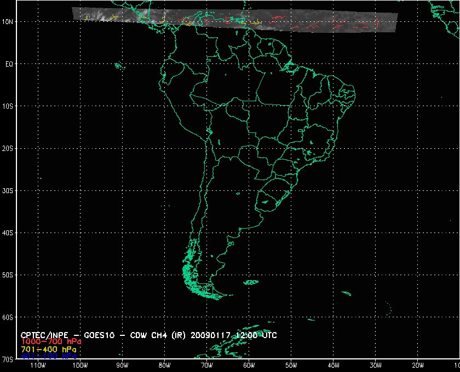
Task: Select the 10N latitude label
Action: click(x=9, y=21)
